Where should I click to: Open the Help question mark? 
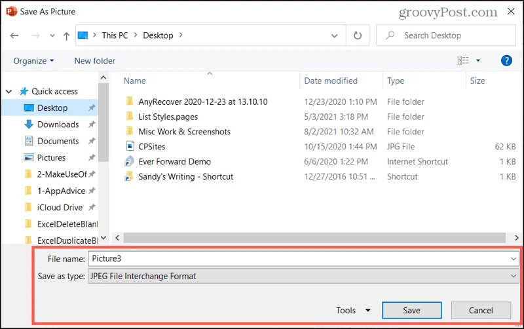click(x=506, y=60)
